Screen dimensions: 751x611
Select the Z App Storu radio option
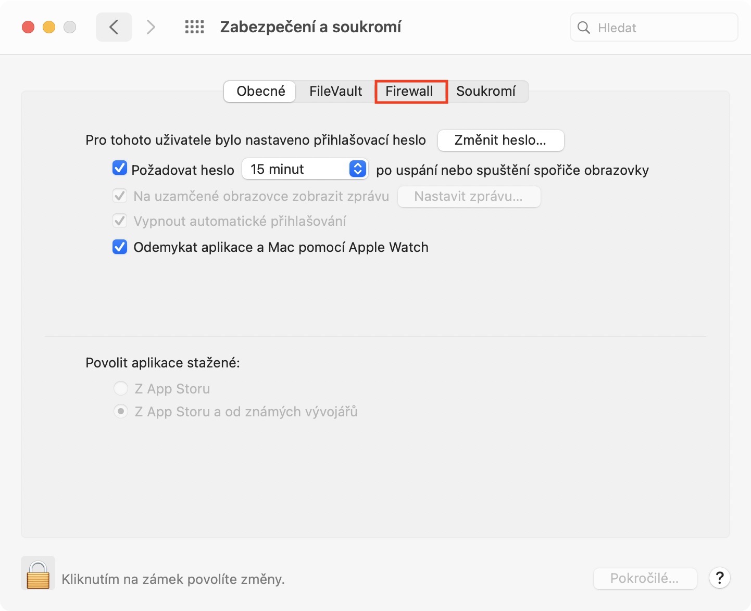pyautogui.click(x=121, y=388)
